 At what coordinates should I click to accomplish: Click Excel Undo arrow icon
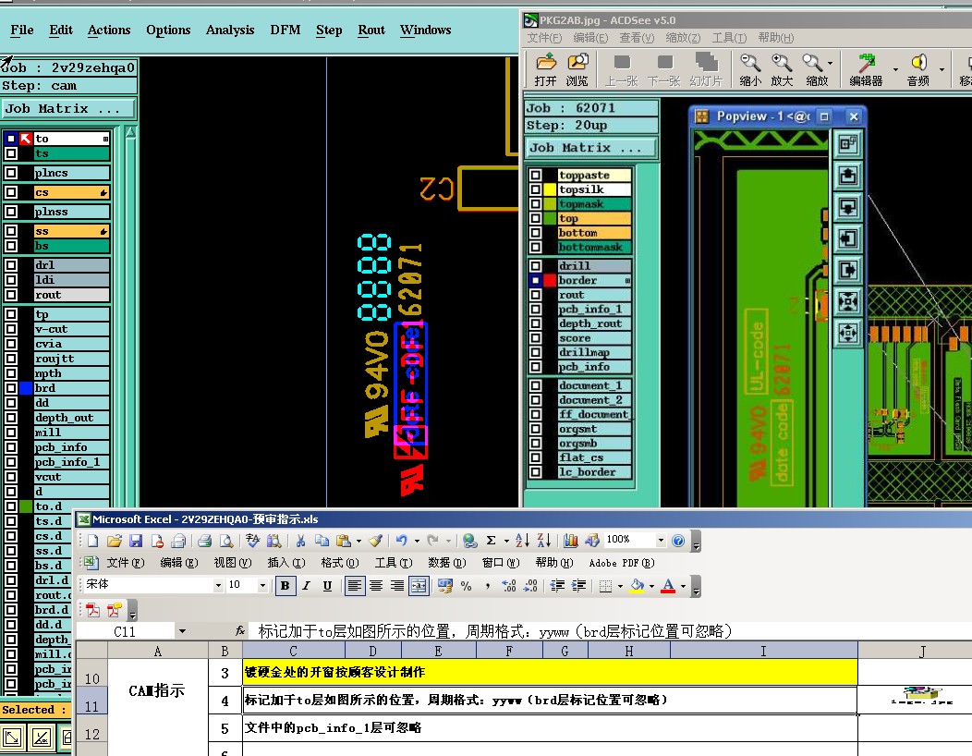[402, 541]
